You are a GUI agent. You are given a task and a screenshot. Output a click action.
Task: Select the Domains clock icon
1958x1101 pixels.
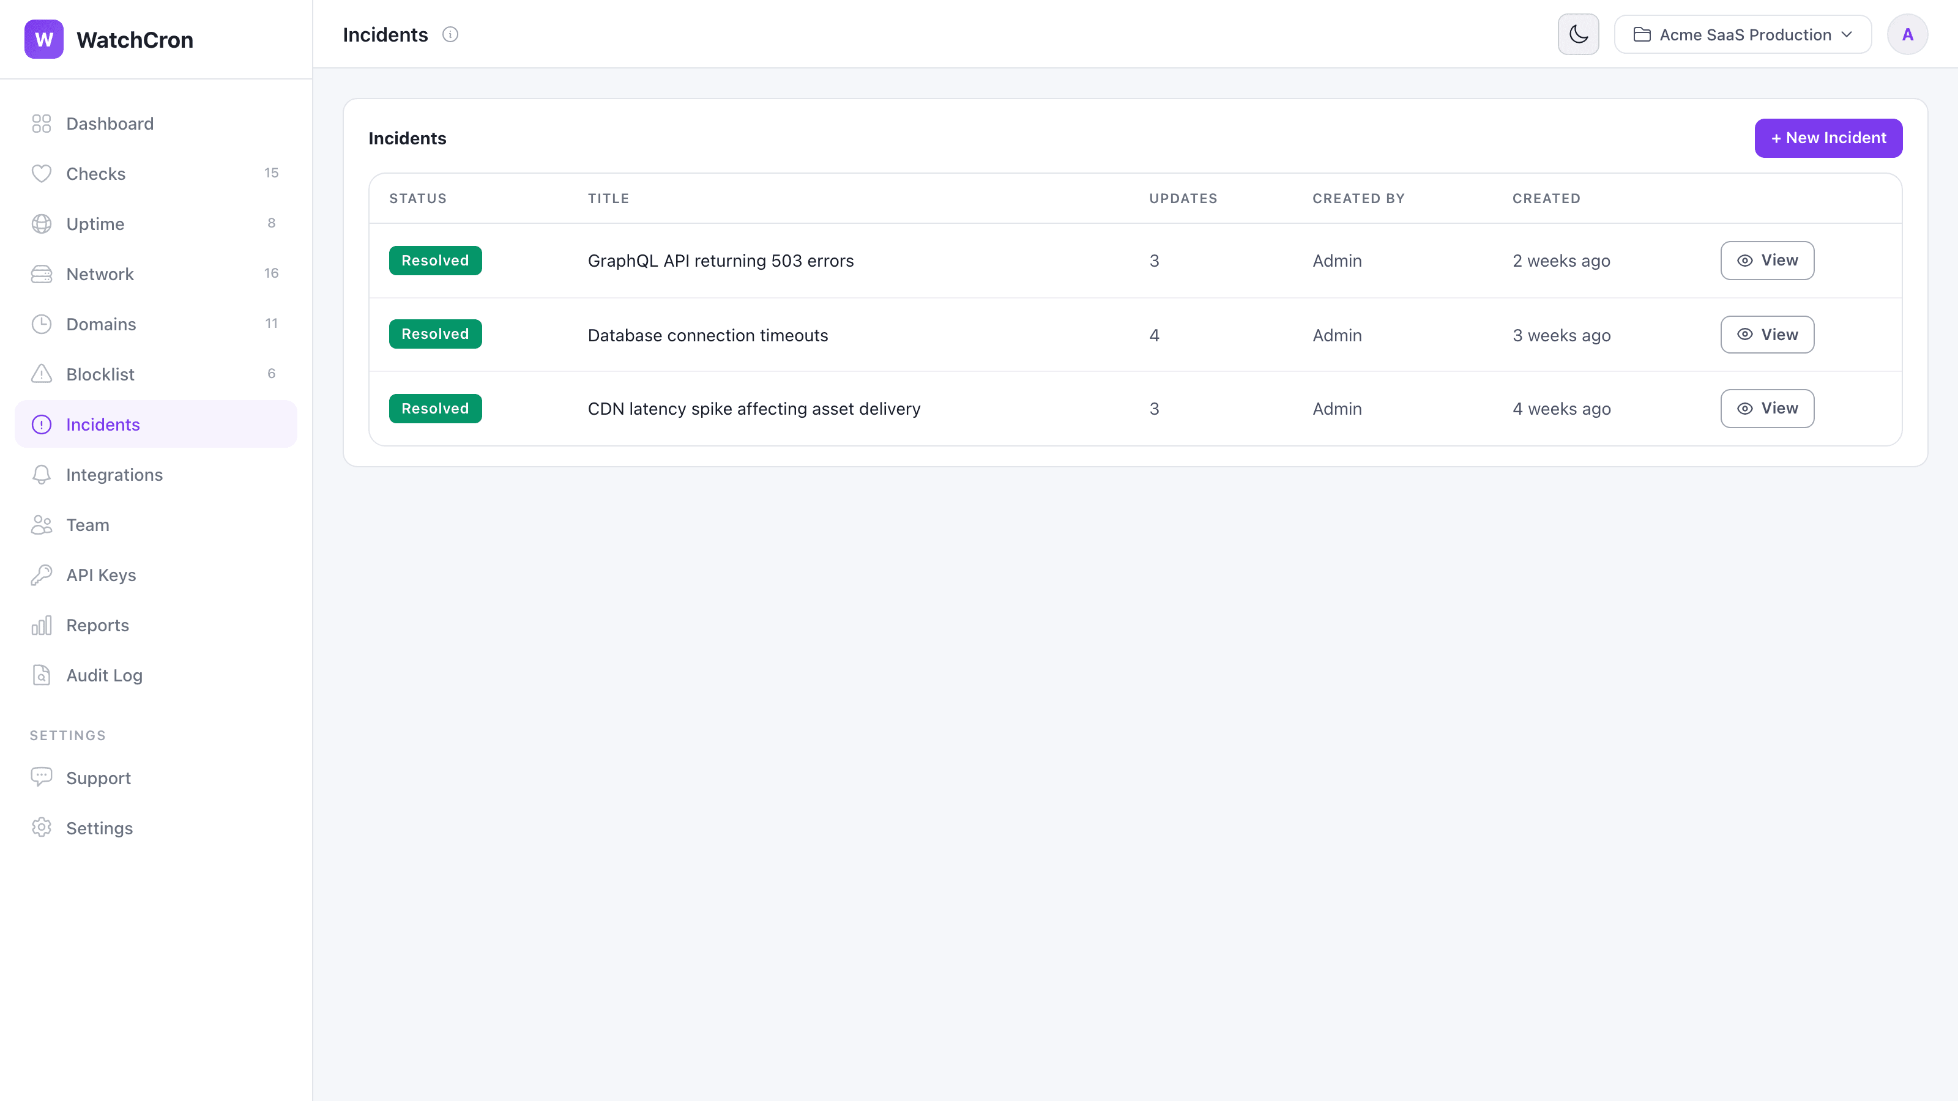[x=41, y=324]
